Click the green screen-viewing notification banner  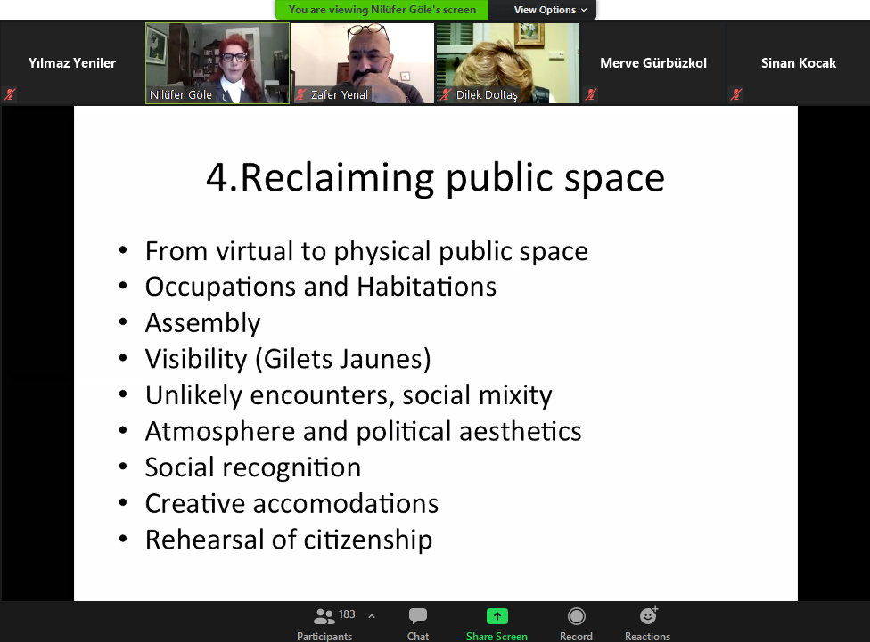[x=382, y=10]
